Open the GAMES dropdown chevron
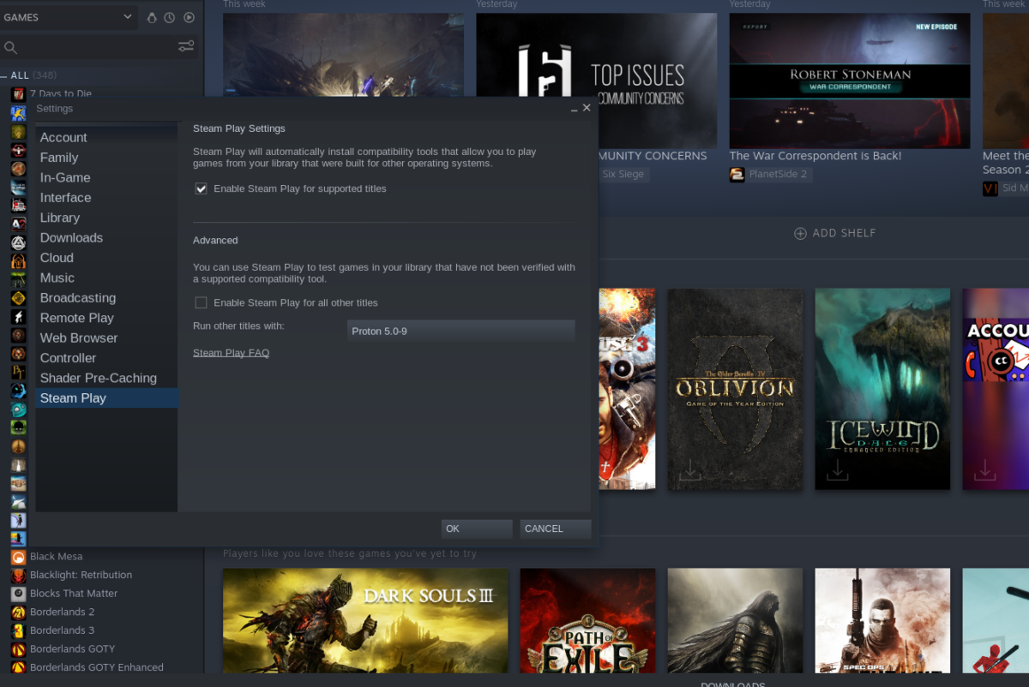Viewport: 1029px width, 687px height. [x=128, y=17]
